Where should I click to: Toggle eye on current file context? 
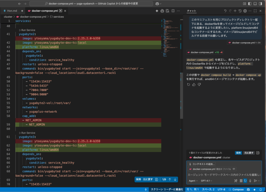pyautogui.click(x=234, y=169)
